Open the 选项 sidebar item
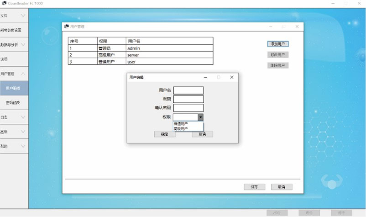The width and height of the screenshot is (366, 217). [14, 59]
